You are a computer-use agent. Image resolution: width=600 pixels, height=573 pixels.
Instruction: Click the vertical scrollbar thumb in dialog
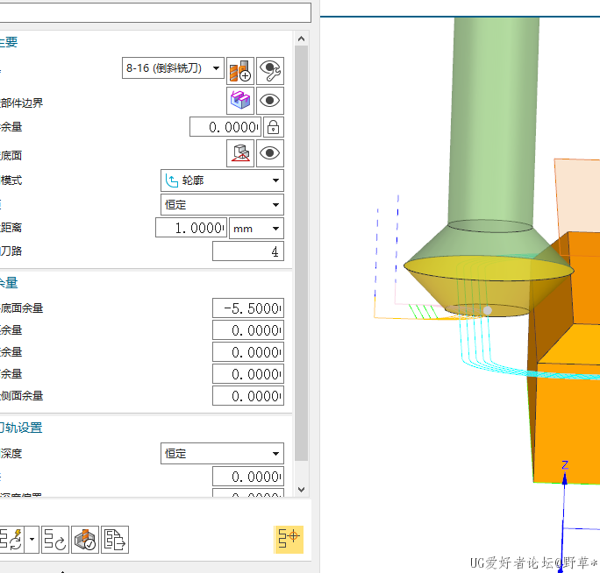pyautogui.click(x=301, y=253)
